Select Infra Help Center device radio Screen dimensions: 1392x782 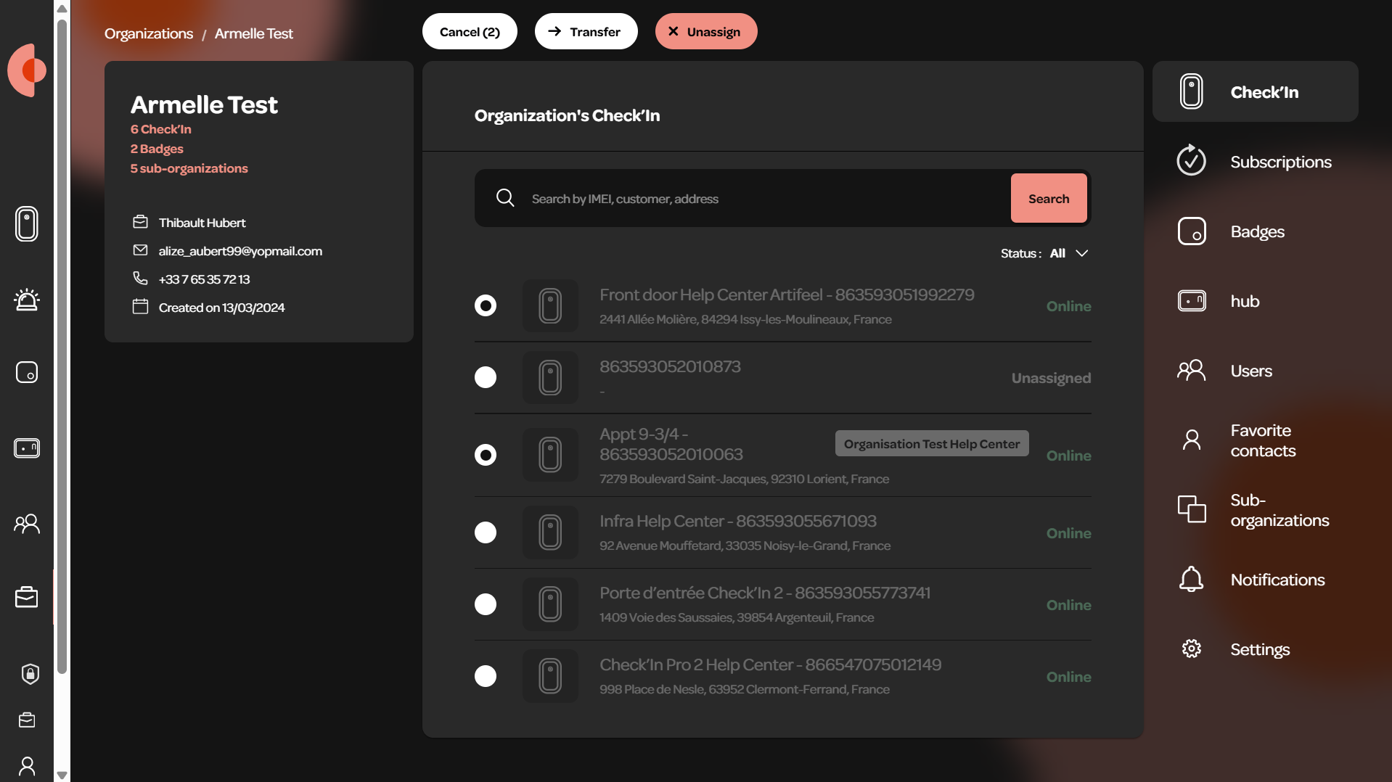click(x=486, y=532)
